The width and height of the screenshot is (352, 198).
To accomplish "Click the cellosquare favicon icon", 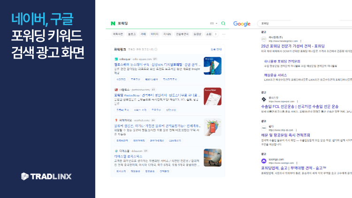I will [x=116, y=59].
